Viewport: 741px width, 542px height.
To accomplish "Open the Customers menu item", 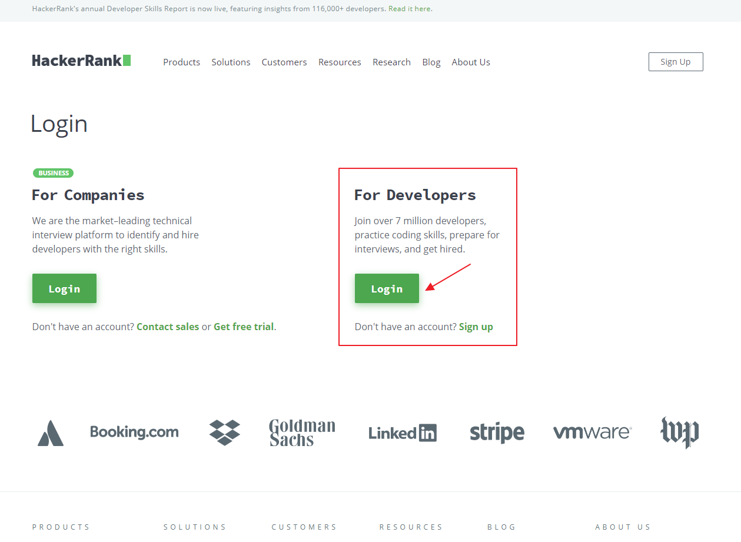I will coord(284,62).
